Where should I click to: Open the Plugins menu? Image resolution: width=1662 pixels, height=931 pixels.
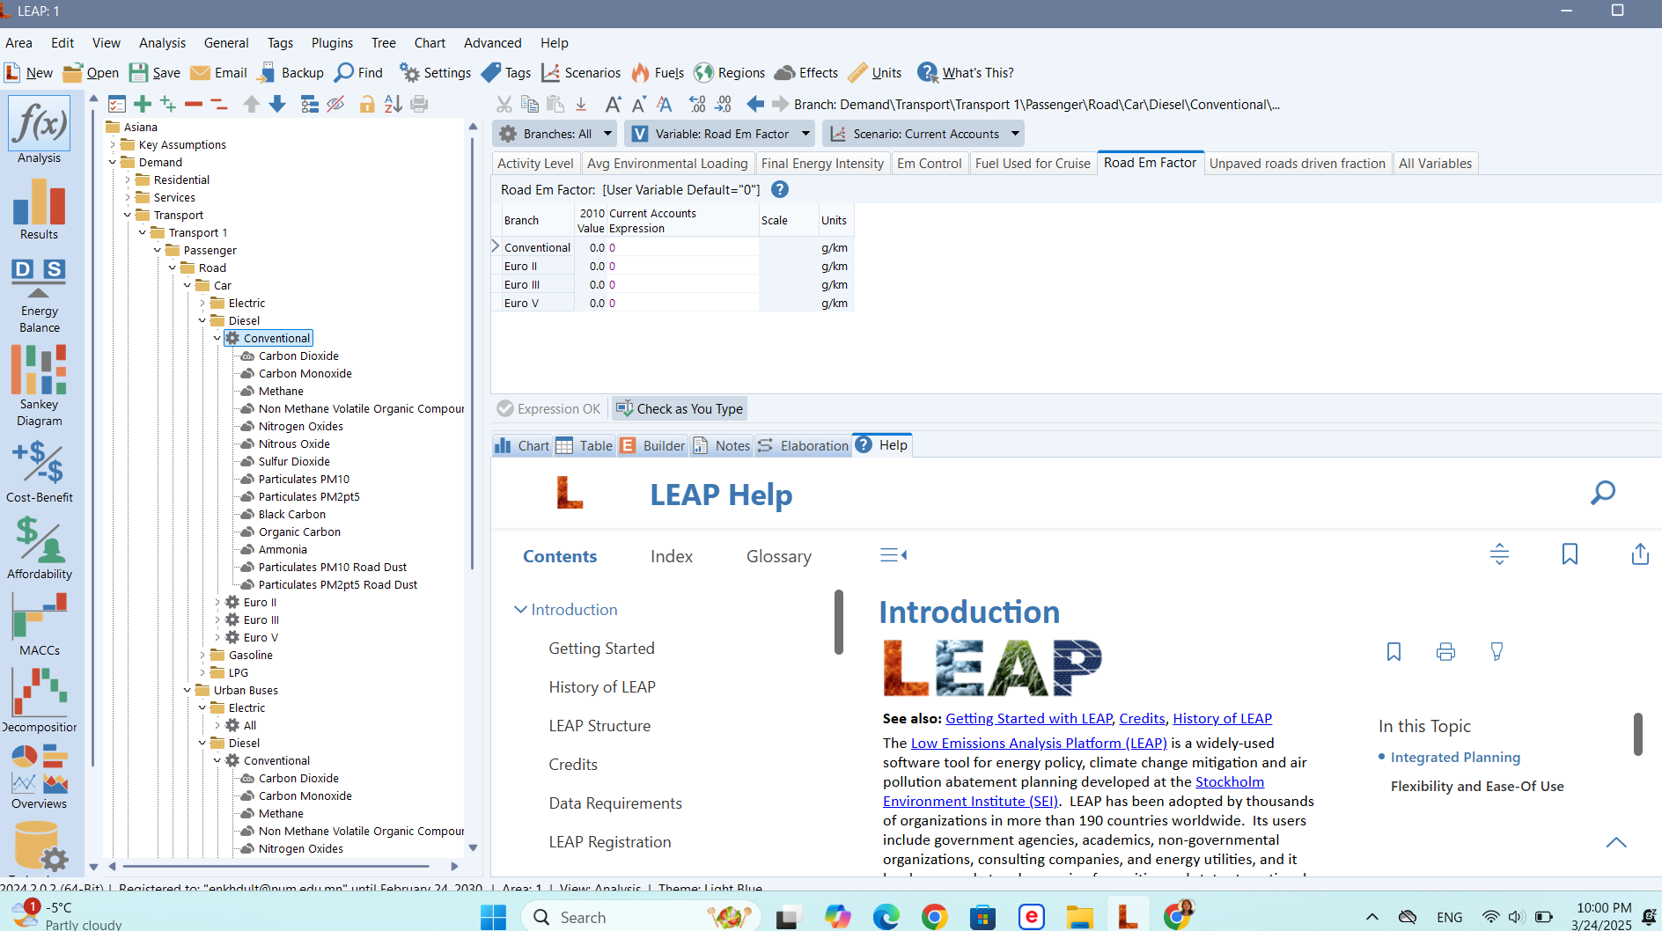pyautogui.click(x=332, y=42)
